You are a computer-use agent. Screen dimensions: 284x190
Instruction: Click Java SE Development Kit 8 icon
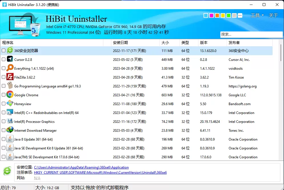[x=10, y=148]
